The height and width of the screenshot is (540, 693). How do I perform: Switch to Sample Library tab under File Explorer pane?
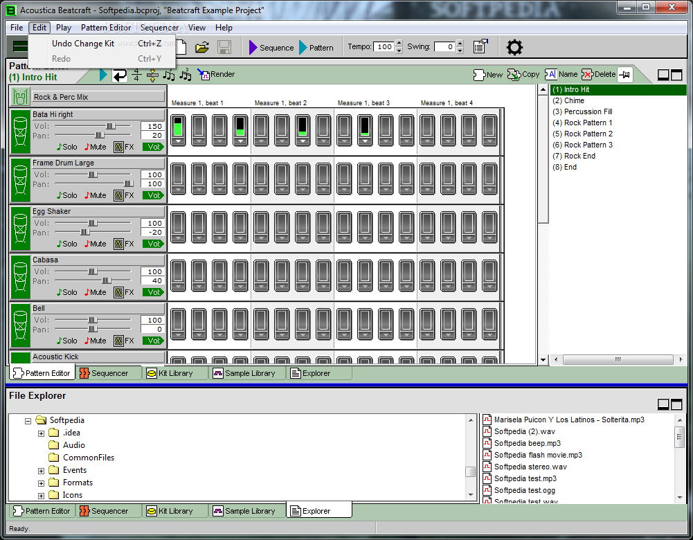pyautogui.click(x=247, y=512)
